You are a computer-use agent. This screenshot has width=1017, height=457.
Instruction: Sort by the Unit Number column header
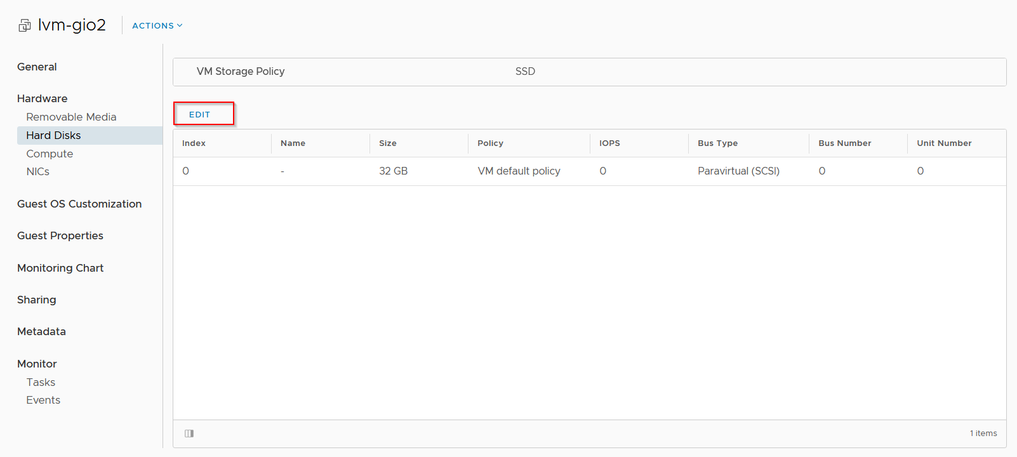point(944,143)
